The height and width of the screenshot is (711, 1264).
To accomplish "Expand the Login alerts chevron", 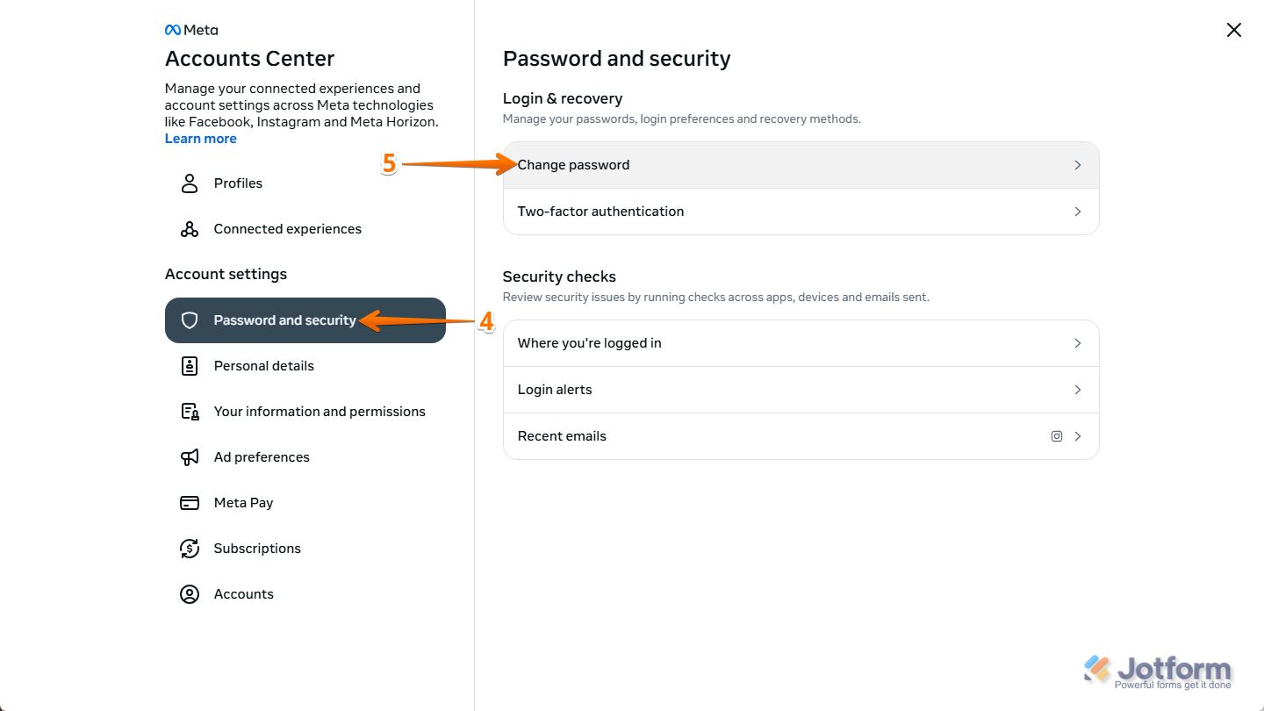I will pyautogui.click(x=1077, y=389).
